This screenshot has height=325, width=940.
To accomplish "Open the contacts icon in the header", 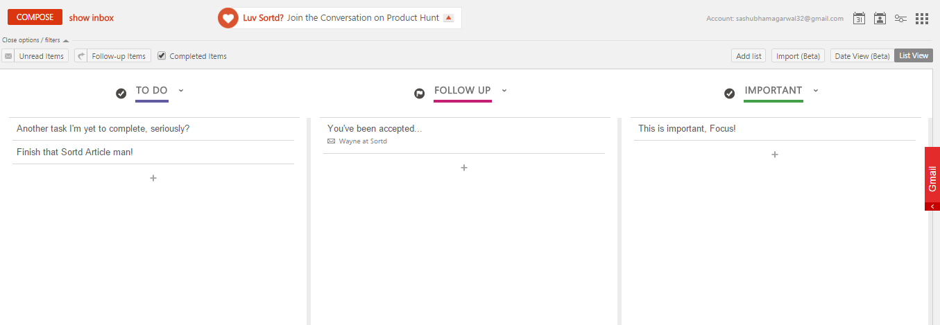I will (x=880, y=19).
